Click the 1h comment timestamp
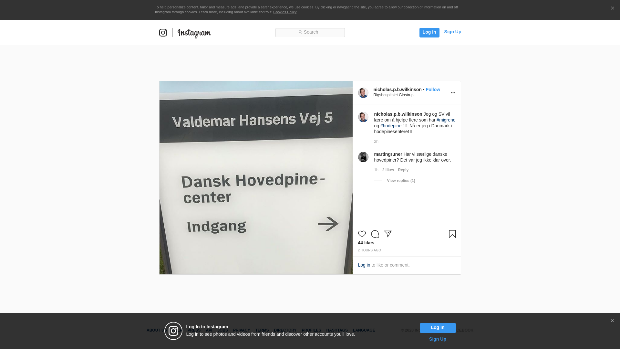 pyautogui.click(x=376, y=170)
